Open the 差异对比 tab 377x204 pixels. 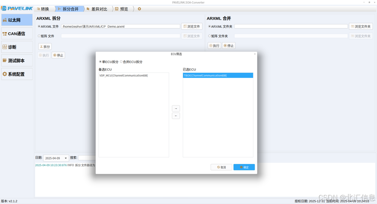97,9
